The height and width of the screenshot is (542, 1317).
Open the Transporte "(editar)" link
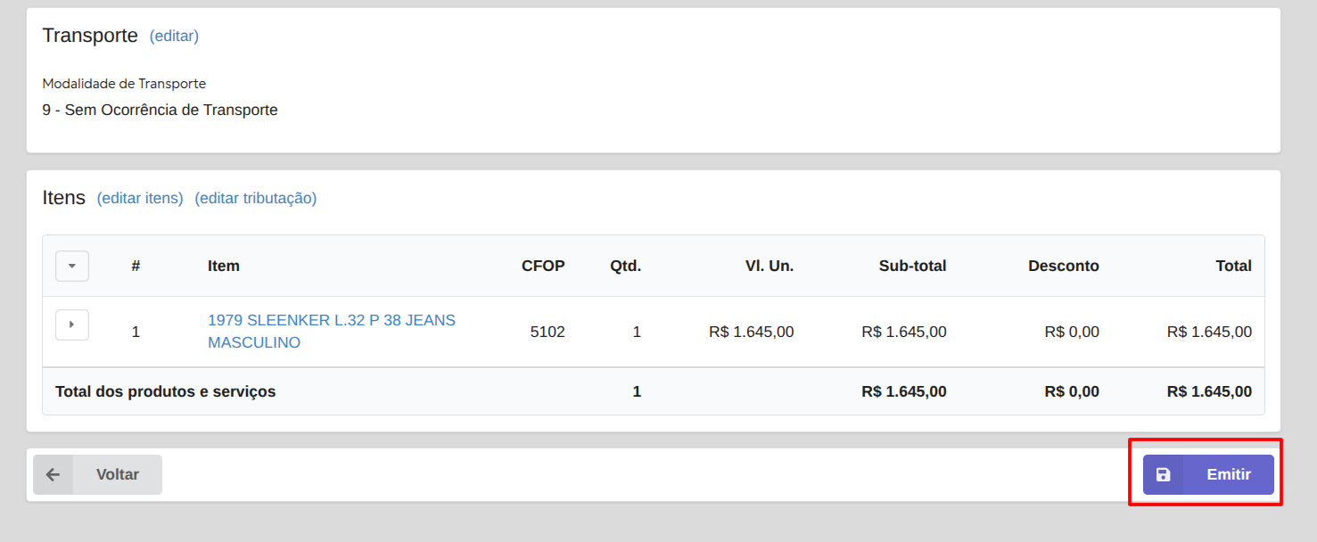[174, 36]
